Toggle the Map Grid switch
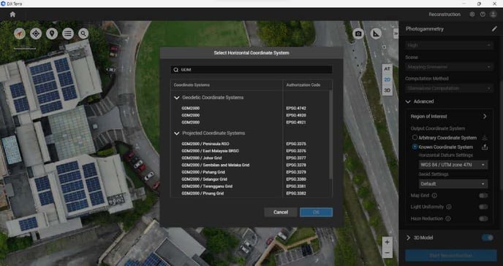Image resolution: width=503 pixels, height=266 pixels. point(483,195)
